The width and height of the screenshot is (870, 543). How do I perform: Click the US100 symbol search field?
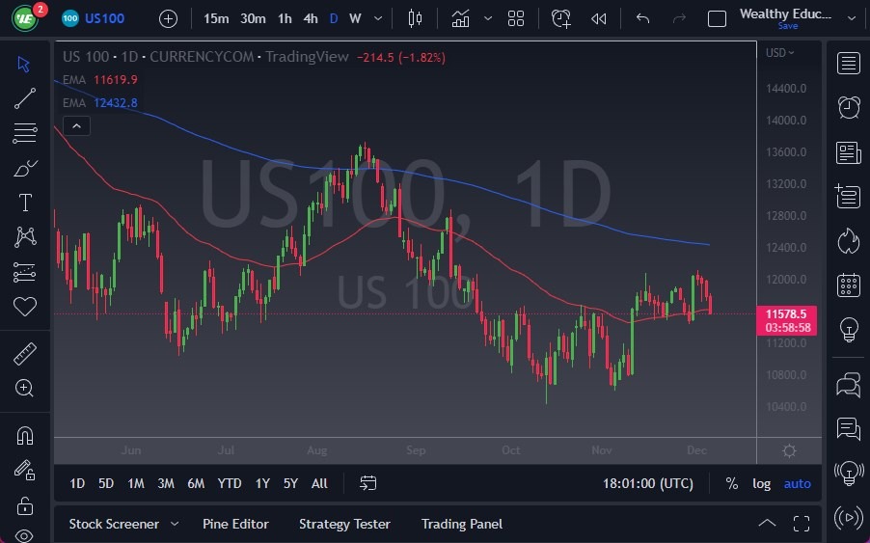(x=104, y=18)
